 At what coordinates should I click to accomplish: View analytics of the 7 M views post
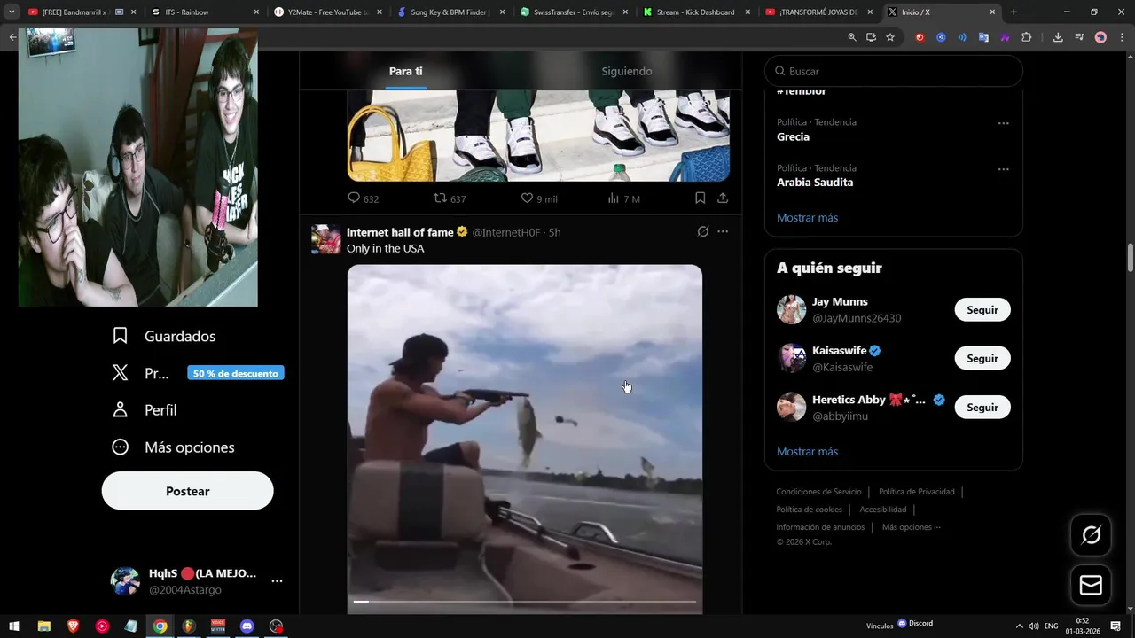click(623, 198)
